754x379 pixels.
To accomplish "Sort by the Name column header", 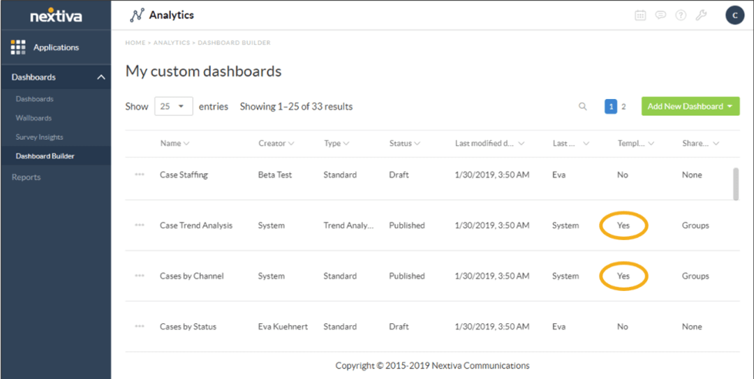I will (175, 143).
